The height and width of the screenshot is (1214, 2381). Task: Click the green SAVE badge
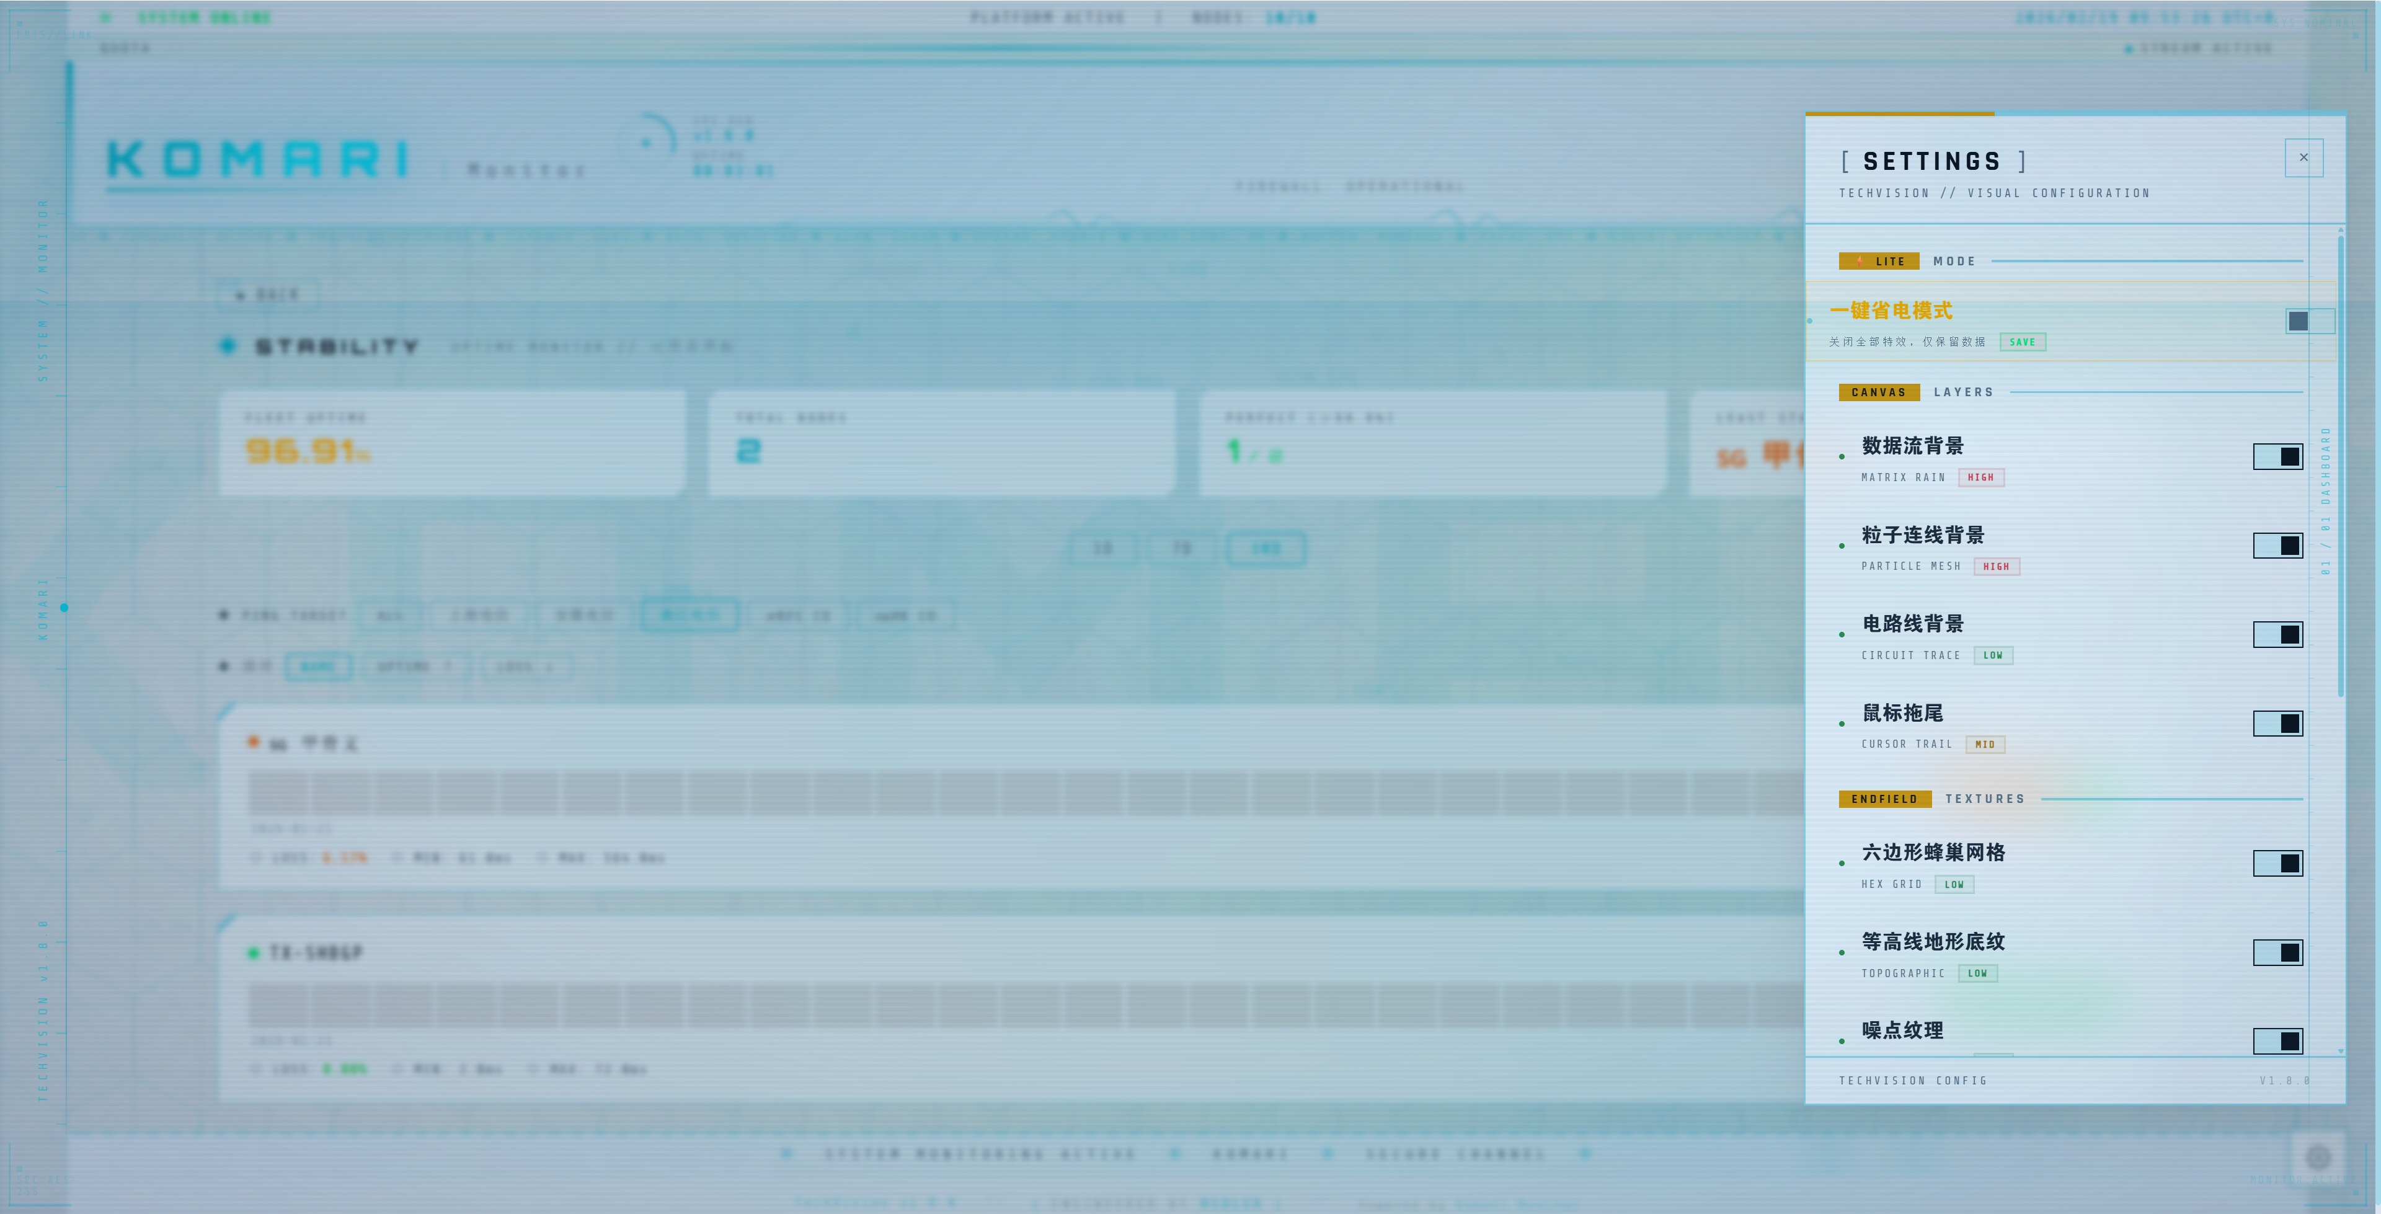2023,342
